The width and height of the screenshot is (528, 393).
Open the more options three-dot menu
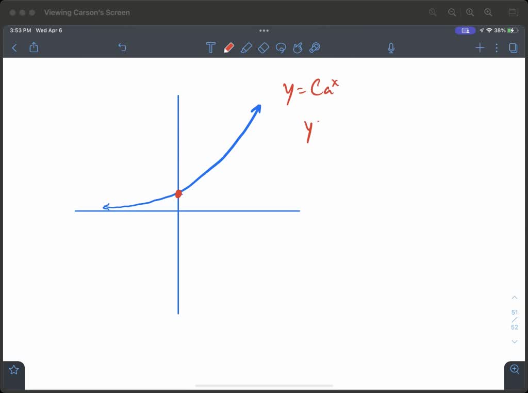tap(497, 47)
